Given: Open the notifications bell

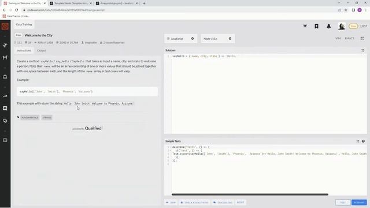Looking at the screenshot, I should (328, 26).
